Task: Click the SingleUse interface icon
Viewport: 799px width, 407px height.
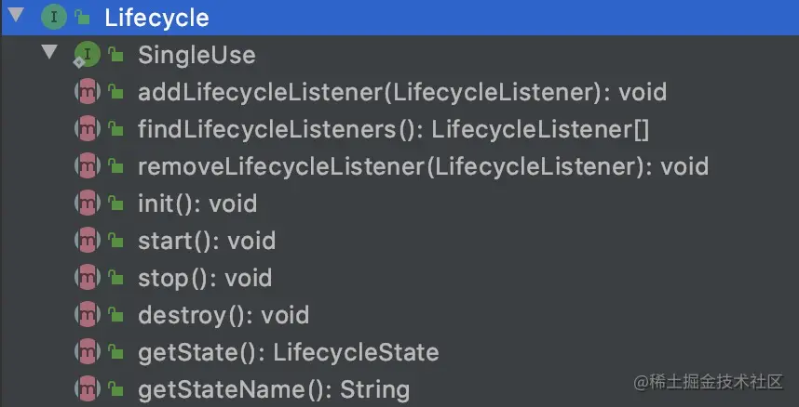Action: (86, 55)
